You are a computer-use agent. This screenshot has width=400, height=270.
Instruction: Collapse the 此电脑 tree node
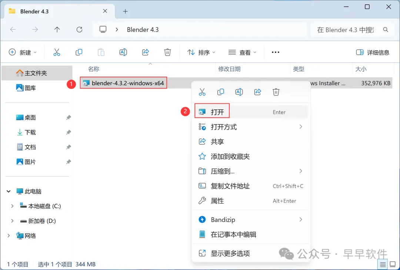(9, 191)
